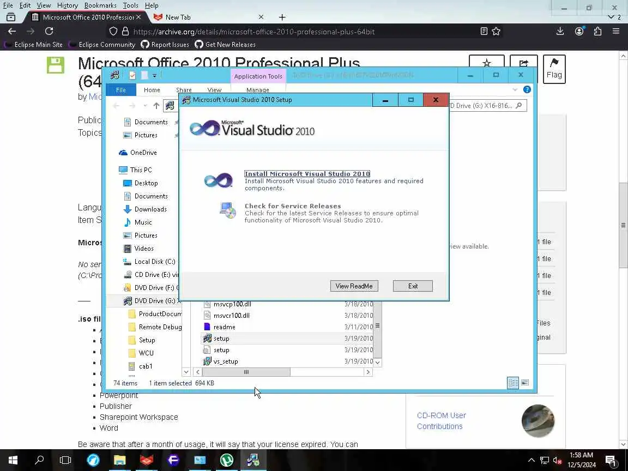Expand the Explorer ribbon chevron
The height and width of the screenshot is (471, 628).
point(515,90)
